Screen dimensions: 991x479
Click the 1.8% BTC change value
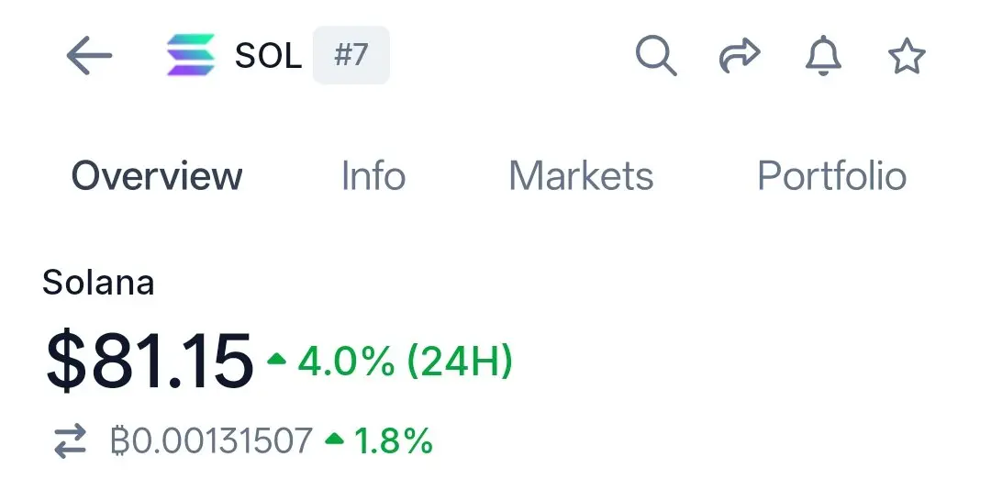pos(393,440)
